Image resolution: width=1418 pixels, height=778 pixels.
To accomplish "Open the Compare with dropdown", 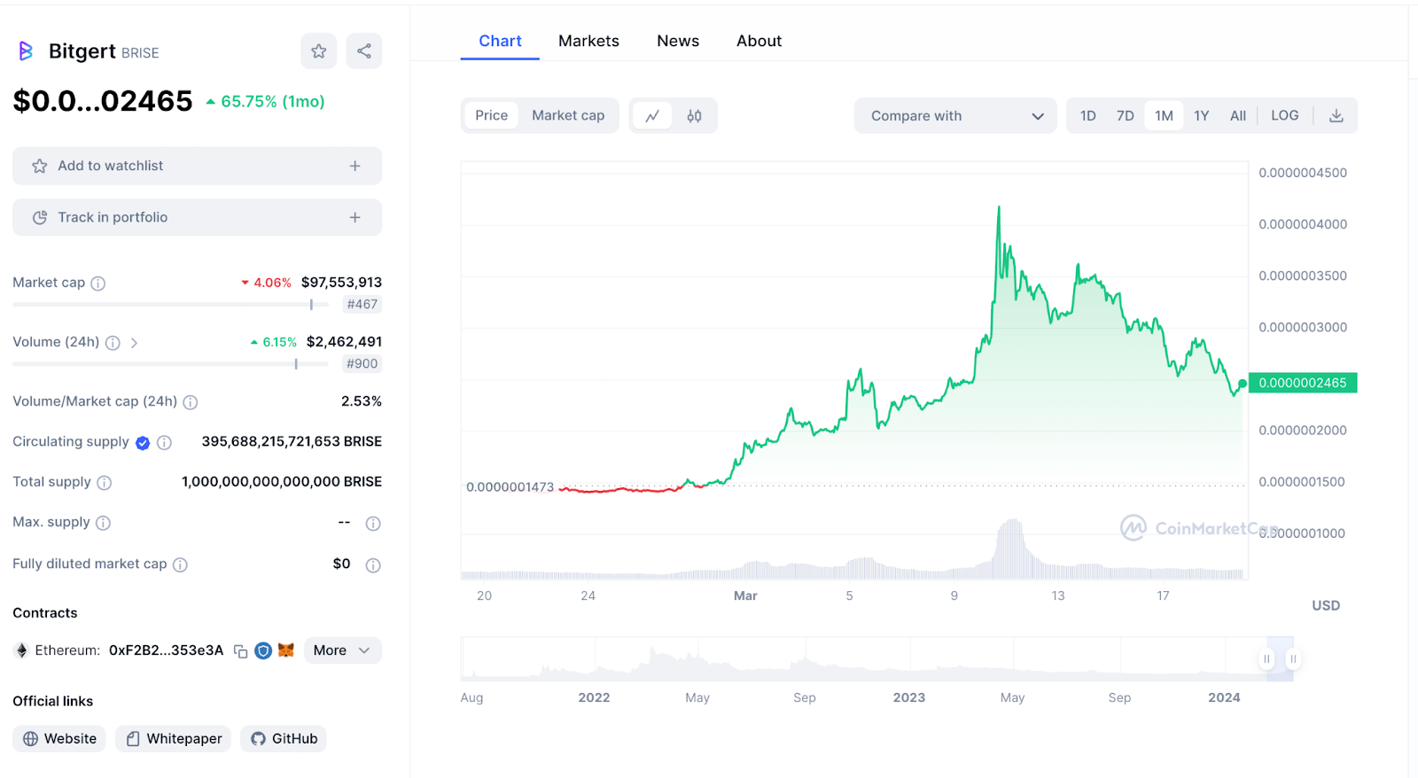I will (955, 116).
